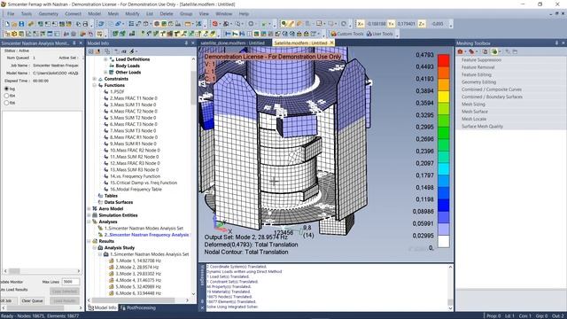Select the f04 radio button

pyautogui.click(x=6, y=96)
